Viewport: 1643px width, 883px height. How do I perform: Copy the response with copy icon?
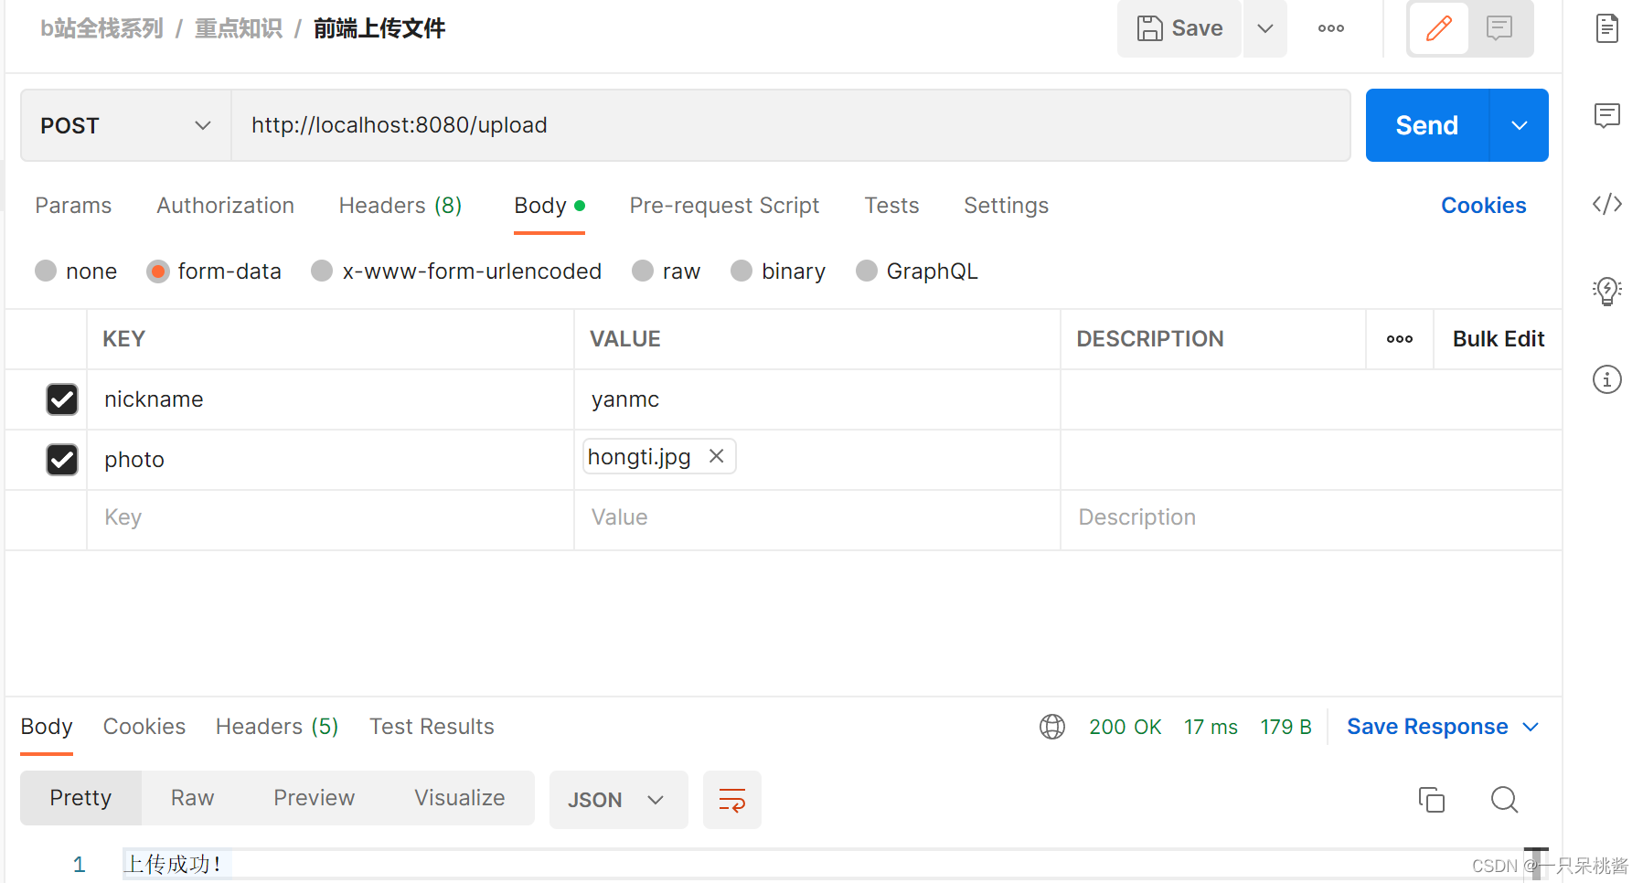click(1431, 800)
